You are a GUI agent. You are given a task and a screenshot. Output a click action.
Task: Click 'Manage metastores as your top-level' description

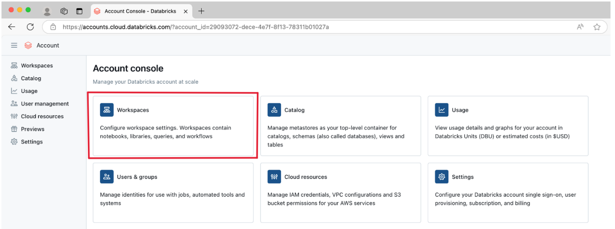[x=336, y=136]
